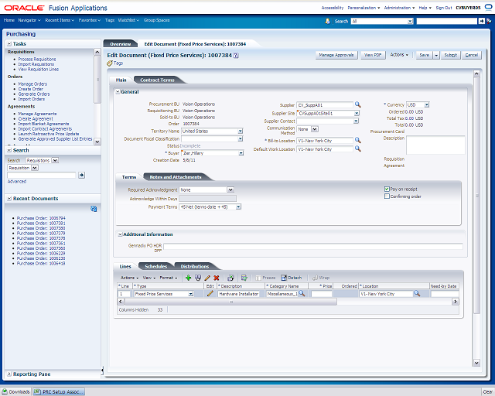495x396 pixels.
Task: Click the export icon next to Freeze
Action: tap(244, 278)
